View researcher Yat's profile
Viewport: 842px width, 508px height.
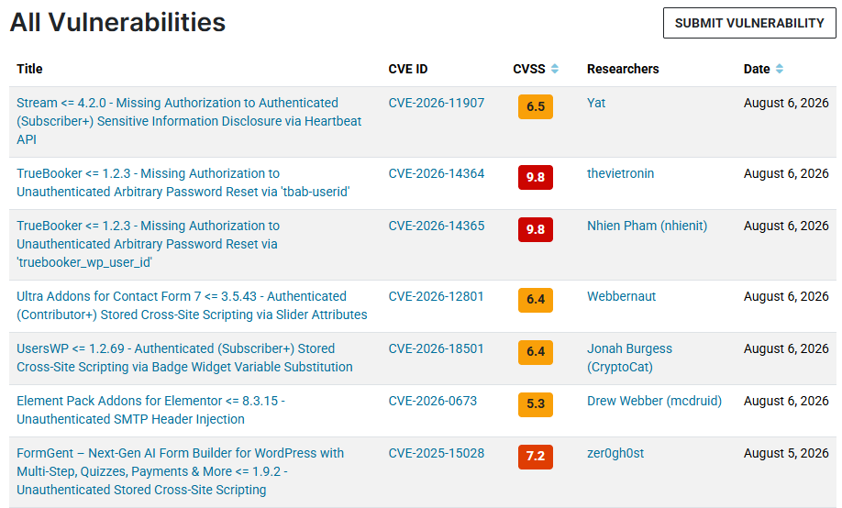coord(596,103)
